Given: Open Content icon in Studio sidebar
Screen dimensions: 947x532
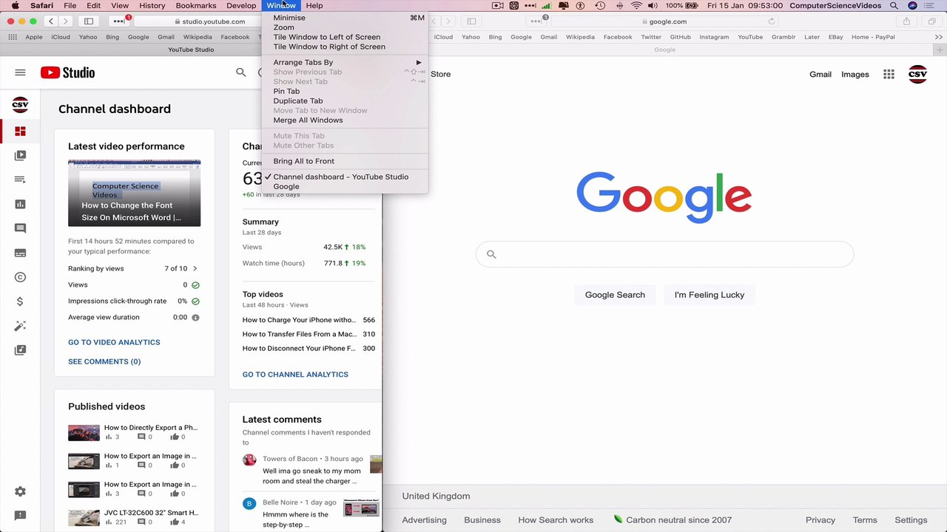Looking at the screenshot, I should click(x=20, y=155).
